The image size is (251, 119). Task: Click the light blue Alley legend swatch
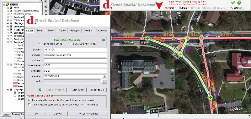tap(15, 74)
